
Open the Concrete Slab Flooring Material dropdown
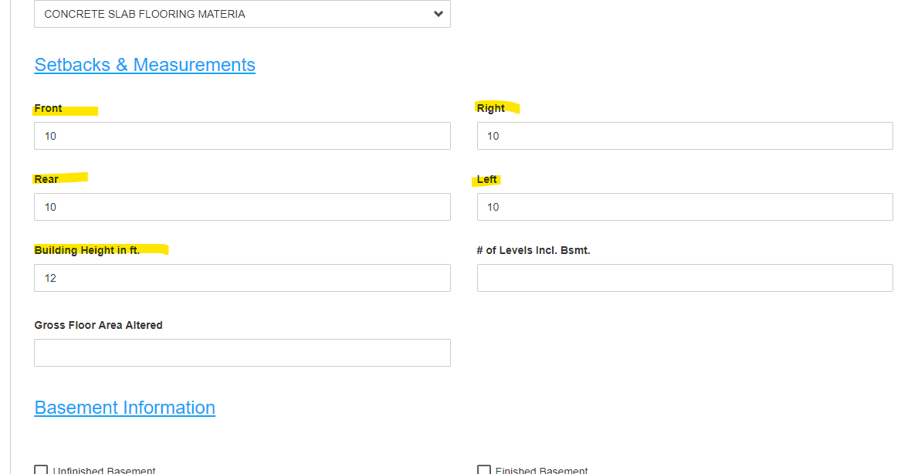pos(242,14)
